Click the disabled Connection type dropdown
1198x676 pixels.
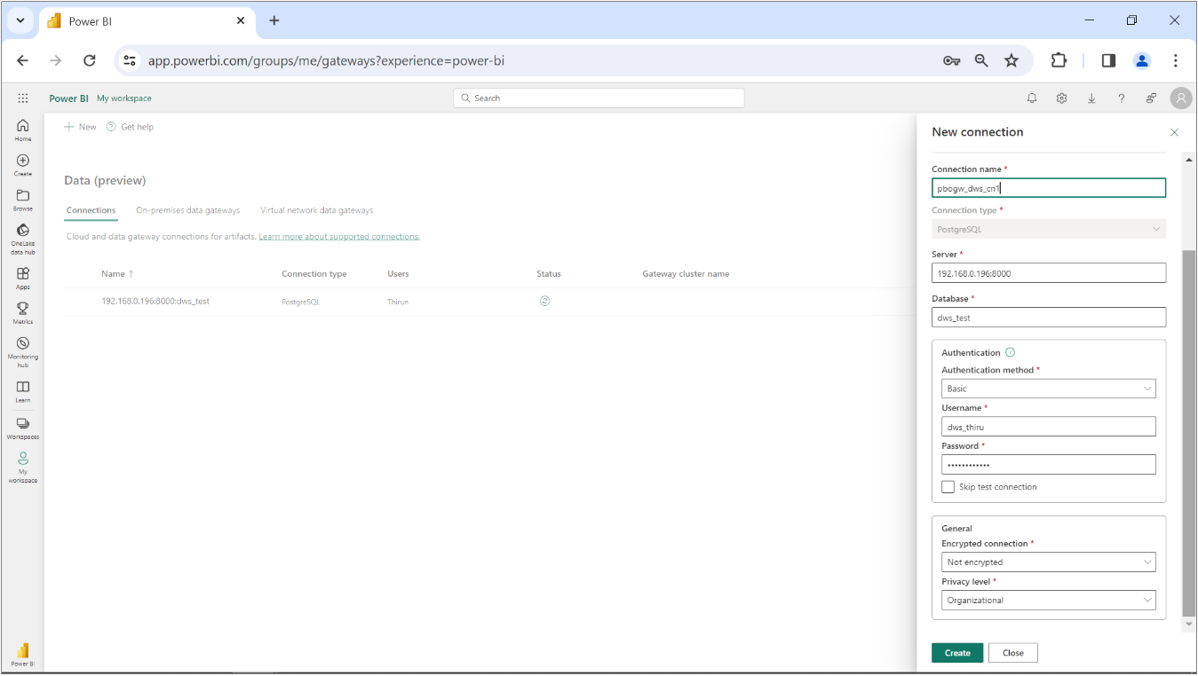click(1049, 229)
